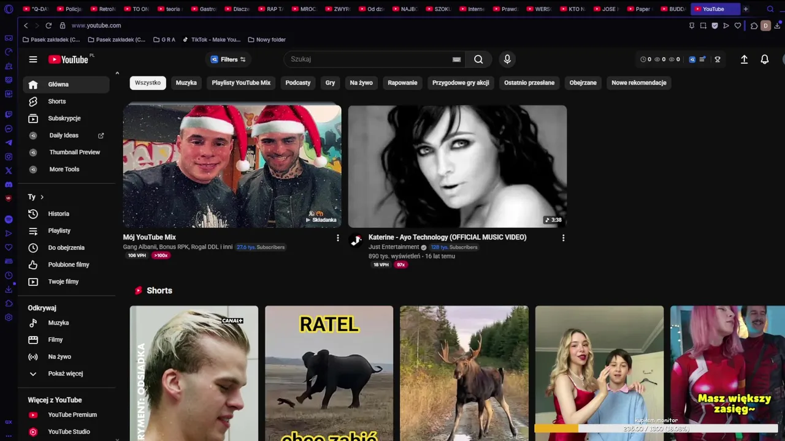
Task: Go back to previous page
Action: coord(26,26)
